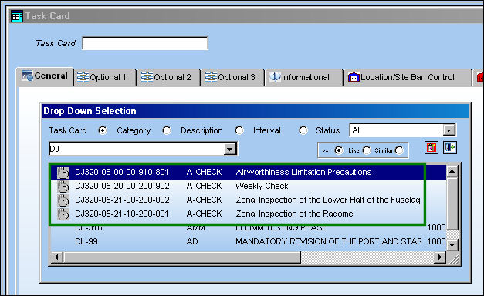Select the Task Card radio button
Viewport: 484px width, 296px height.
(x=103, y=131)
